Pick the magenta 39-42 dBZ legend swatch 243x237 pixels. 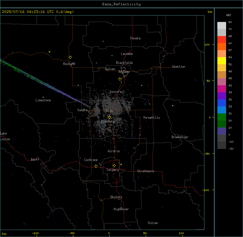(222, 89)
